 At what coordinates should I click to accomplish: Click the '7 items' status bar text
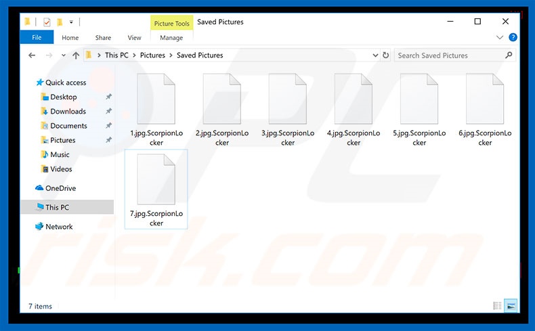click(x=40, y=306)
